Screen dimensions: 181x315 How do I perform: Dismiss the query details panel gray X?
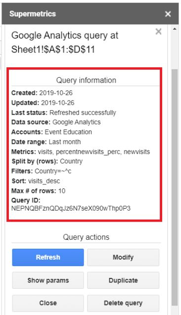coord(158,32)
